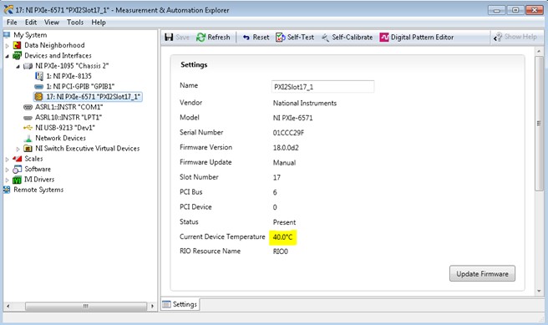Click the Save toolbar icon
Screen dimensions: 548x325
pyautogui.click(x=169, y=37)
